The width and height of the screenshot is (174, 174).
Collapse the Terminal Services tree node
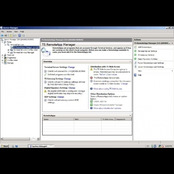point(5,45)
